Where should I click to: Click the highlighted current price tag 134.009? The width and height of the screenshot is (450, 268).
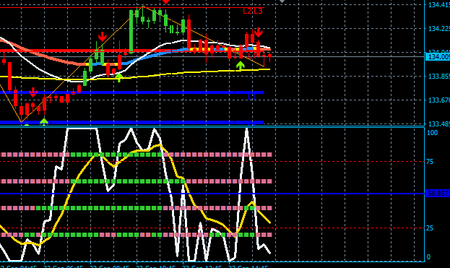point(438,57)
